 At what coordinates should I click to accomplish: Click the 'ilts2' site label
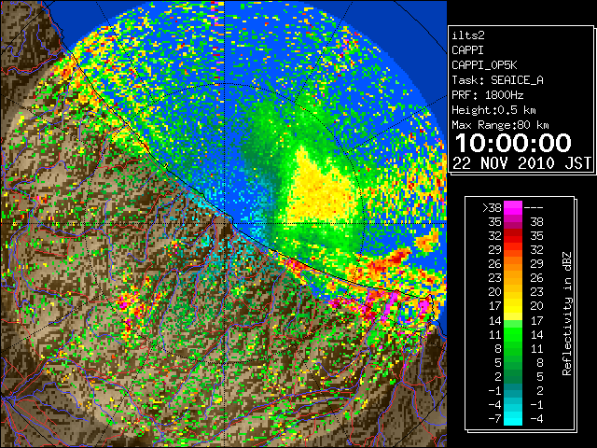468,35
